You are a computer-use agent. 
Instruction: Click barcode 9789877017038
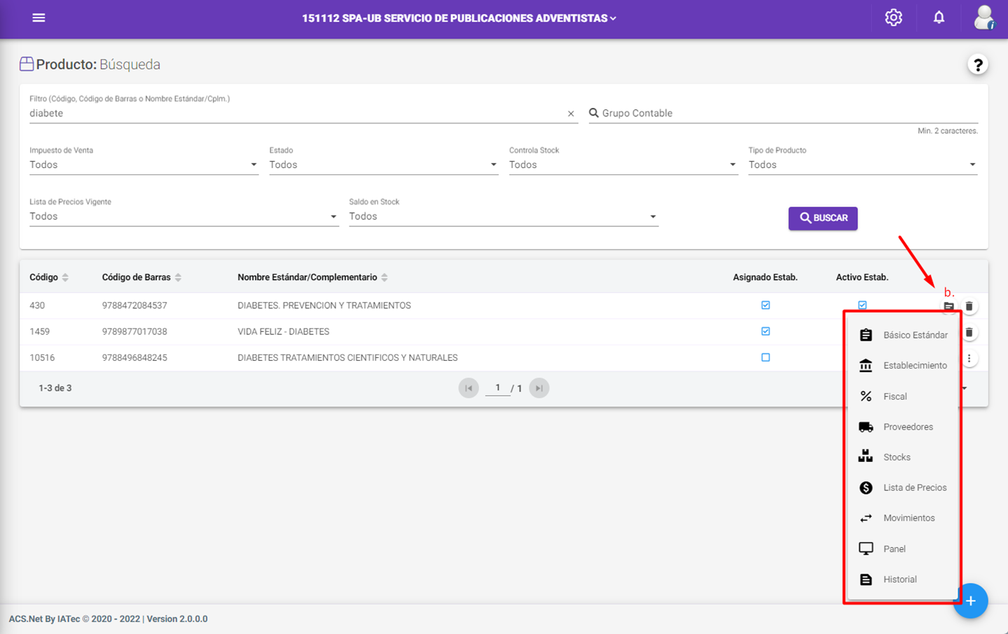pos(134,331)
